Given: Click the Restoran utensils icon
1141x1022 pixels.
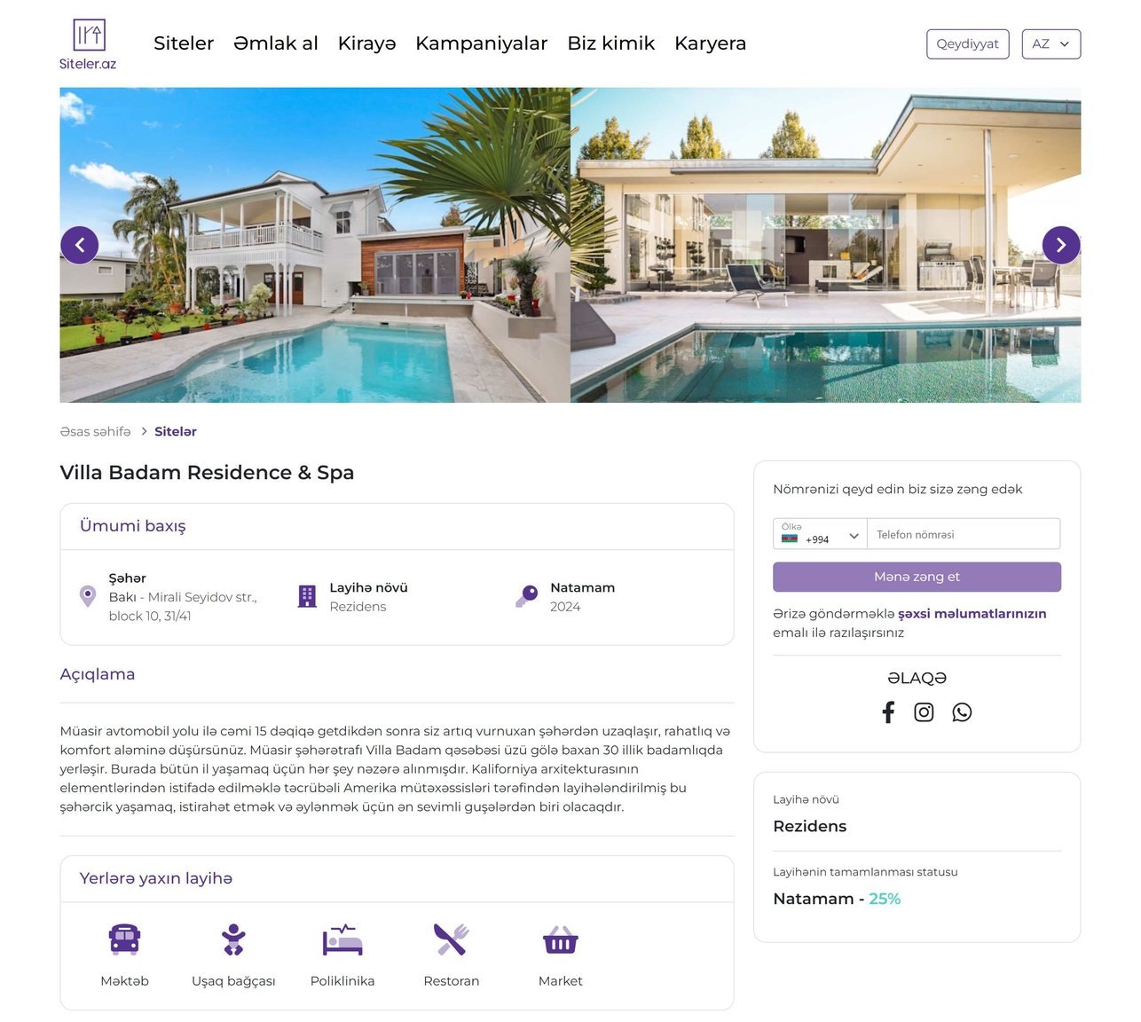Looking at the screenshot, I should [x=452, y=939].
